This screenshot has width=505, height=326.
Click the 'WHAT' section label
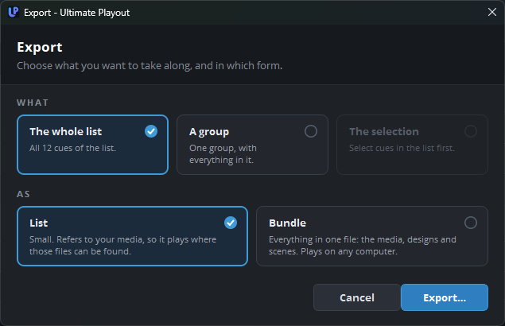(33, 103)
